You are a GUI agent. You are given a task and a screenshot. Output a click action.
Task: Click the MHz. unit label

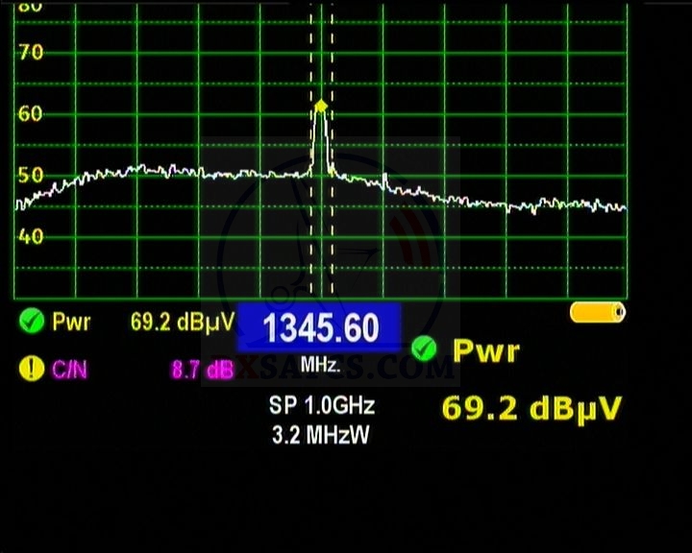point(320,366)
